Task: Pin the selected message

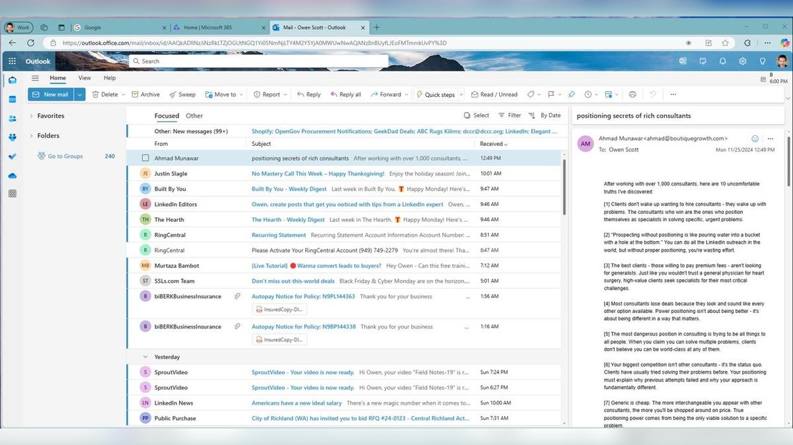Action: [572, 94]
